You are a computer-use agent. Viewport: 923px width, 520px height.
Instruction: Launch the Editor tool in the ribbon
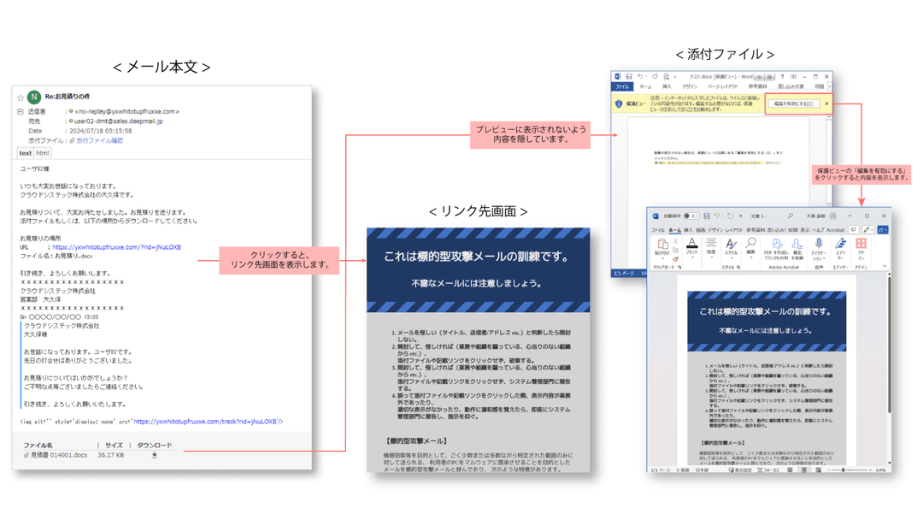point(841,245)
